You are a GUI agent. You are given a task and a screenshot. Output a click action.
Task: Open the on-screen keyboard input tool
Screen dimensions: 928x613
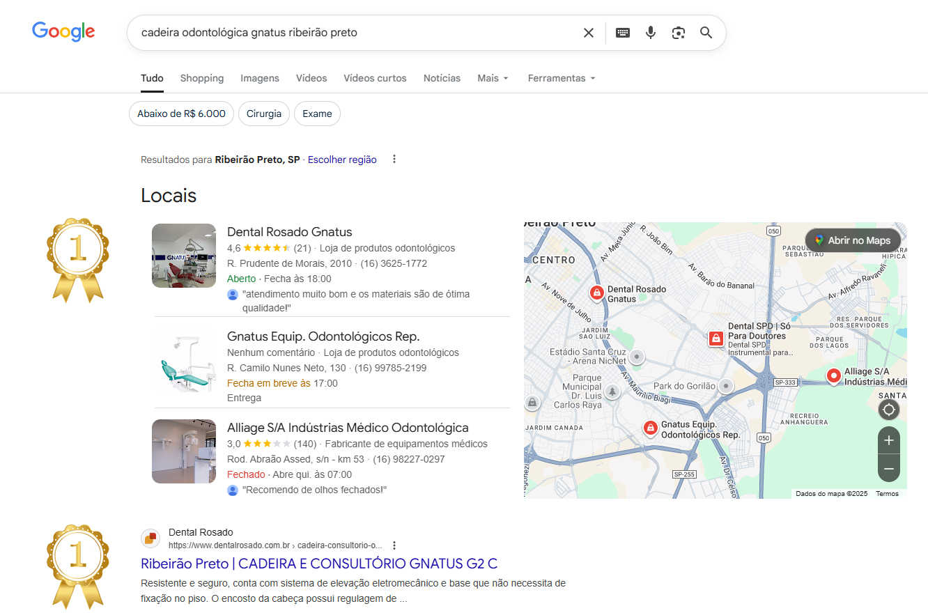(x=623, y=33)
